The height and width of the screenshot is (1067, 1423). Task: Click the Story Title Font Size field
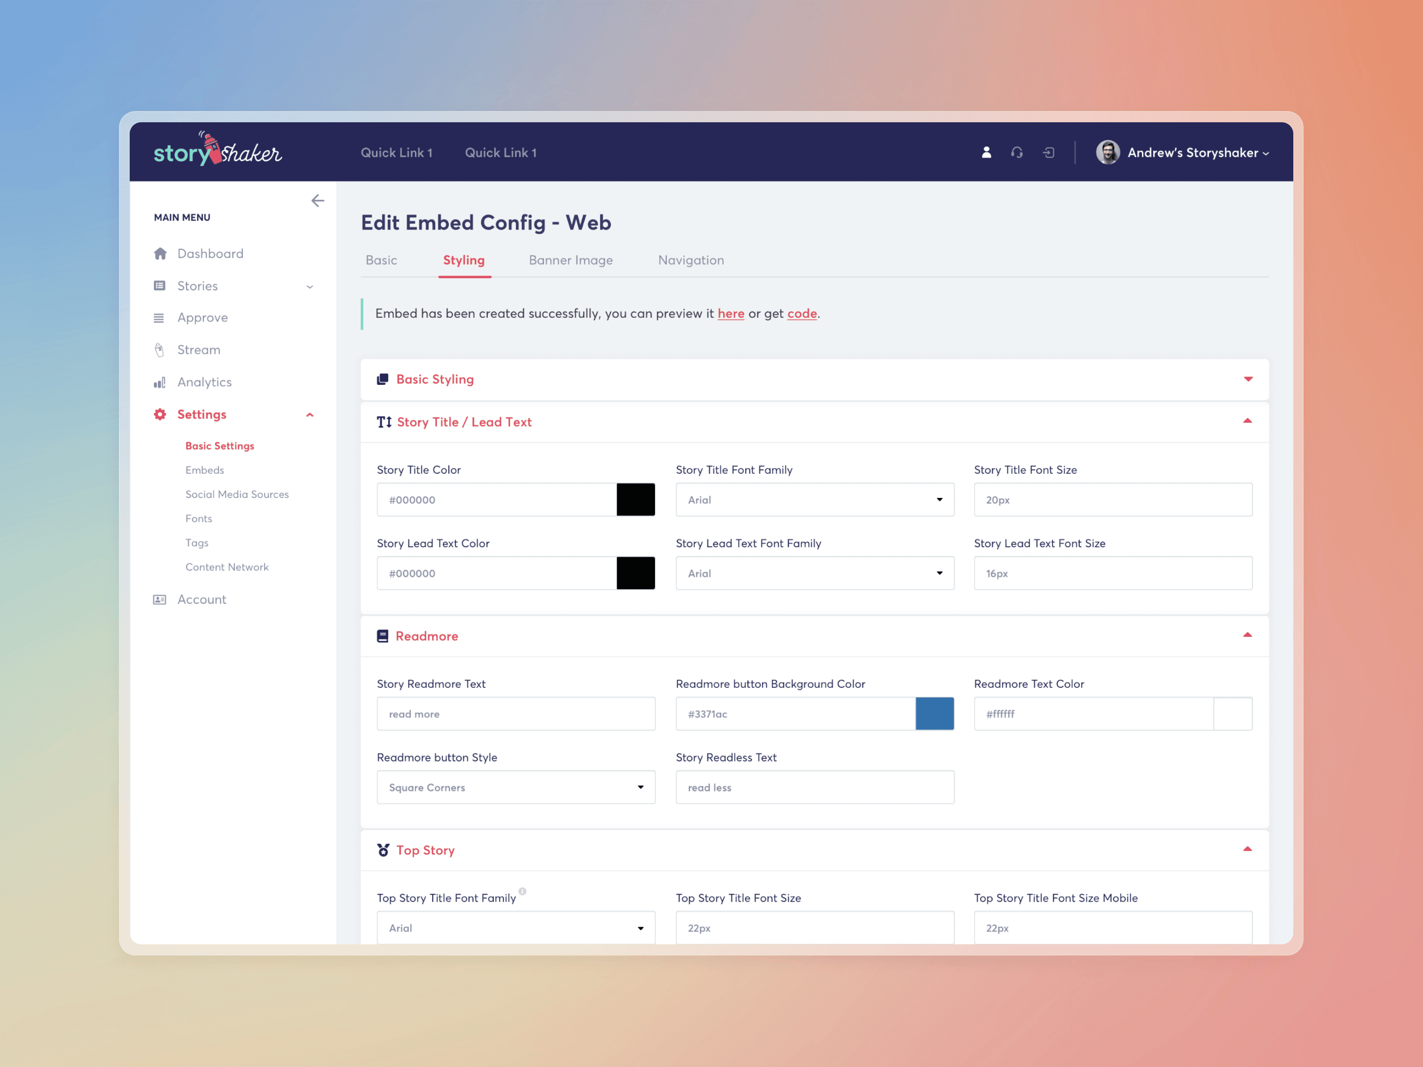(x=1112, y=500)
